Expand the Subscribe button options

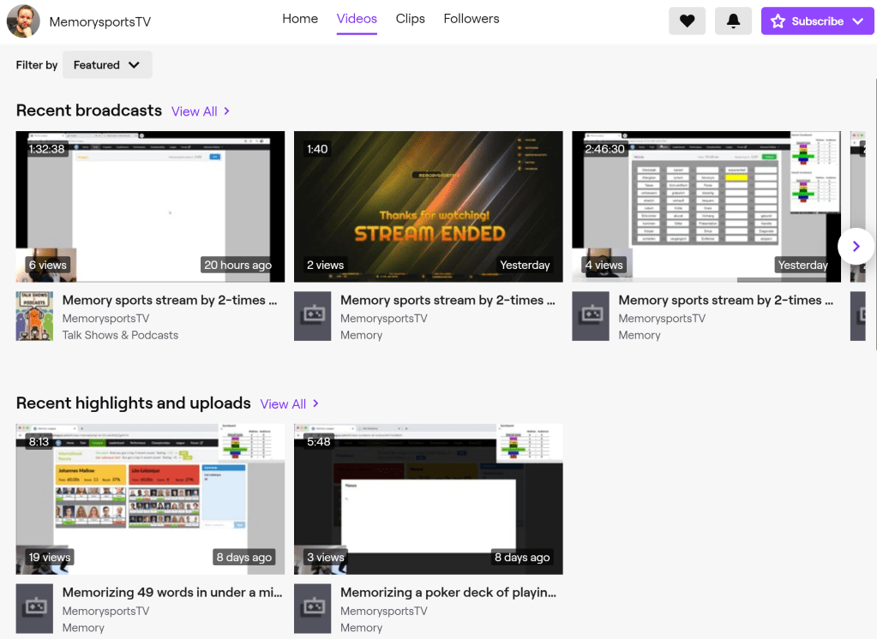tap(858, 21)
